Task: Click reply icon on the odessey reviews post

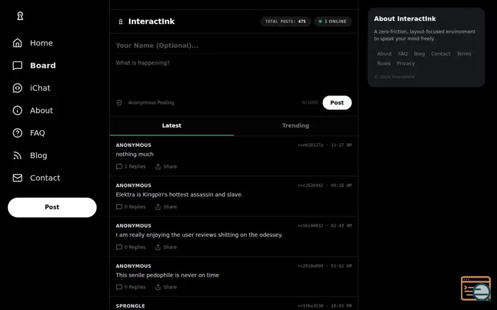Action: (x=119, y=247)
